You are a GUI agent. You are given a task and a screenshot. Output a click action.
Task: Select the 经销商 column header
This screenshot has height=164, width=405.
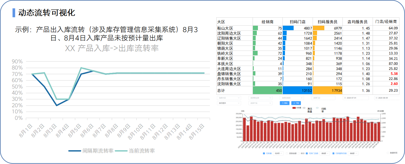[x=267, y=22]
